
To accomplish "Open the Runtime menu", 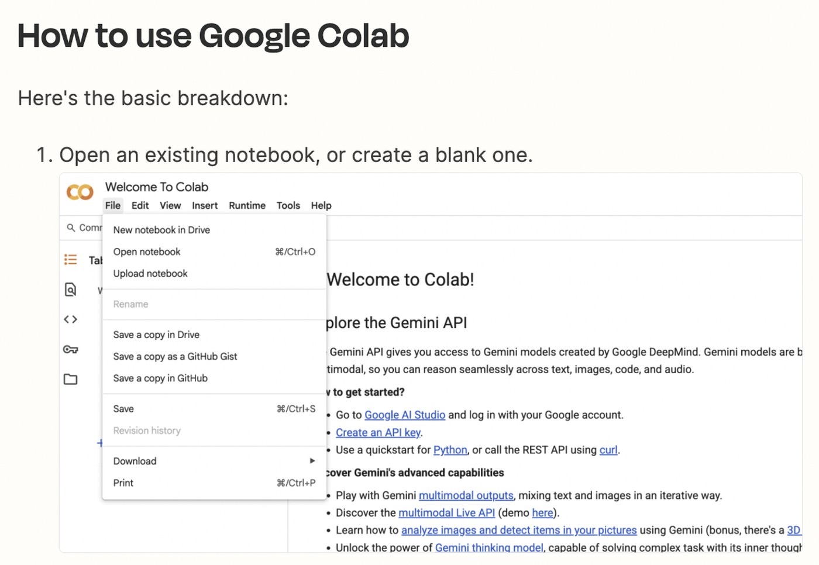I will (x=247, y=205).
